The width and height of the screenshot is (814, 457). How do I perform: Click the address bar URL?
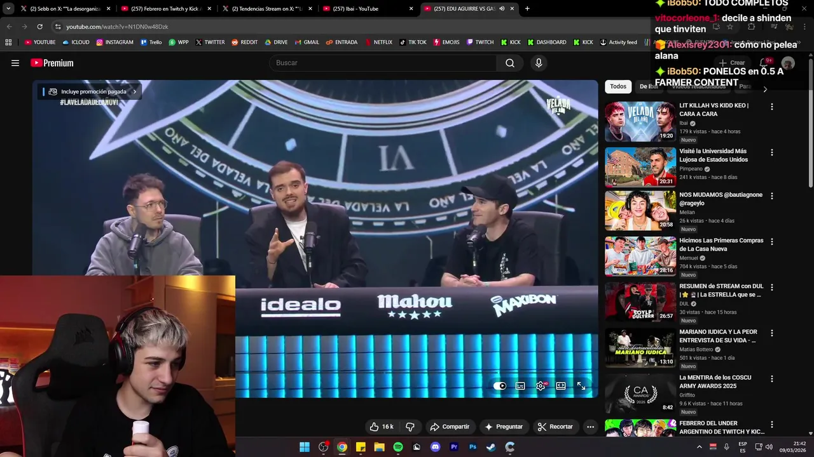(x=117, y=27)
